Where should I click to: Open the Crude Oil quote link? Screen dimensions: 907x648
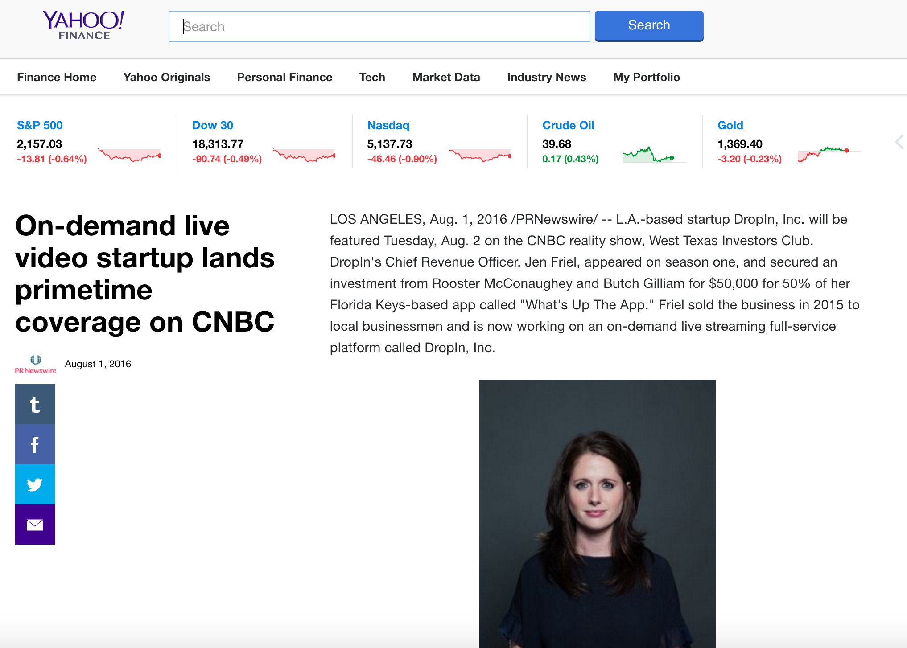568,125
